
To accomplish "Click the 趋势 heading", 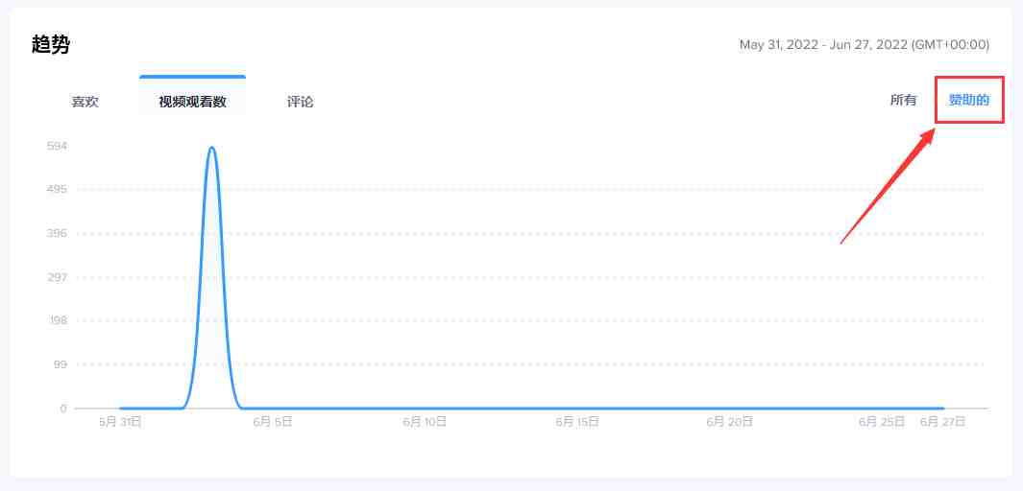I will [x=51, y=45].
